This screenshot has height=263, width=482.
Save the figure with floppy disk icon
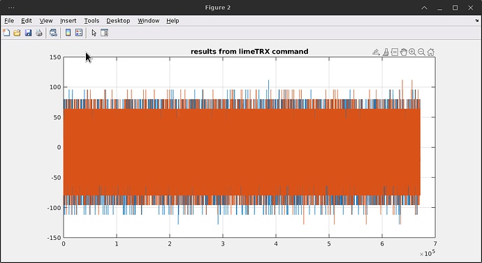(28, 33)
